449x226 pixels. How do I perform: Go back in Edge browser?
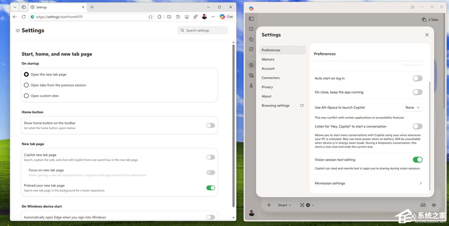[x=15, y=17]
